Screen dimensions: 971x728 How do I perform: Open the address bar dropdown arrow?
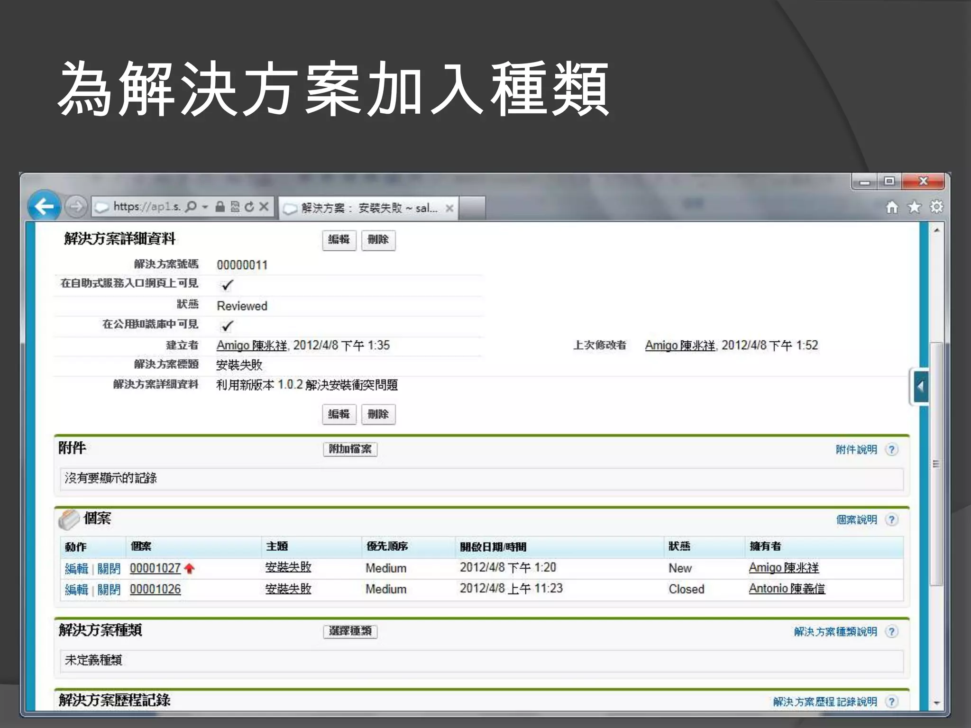[205, 207]
